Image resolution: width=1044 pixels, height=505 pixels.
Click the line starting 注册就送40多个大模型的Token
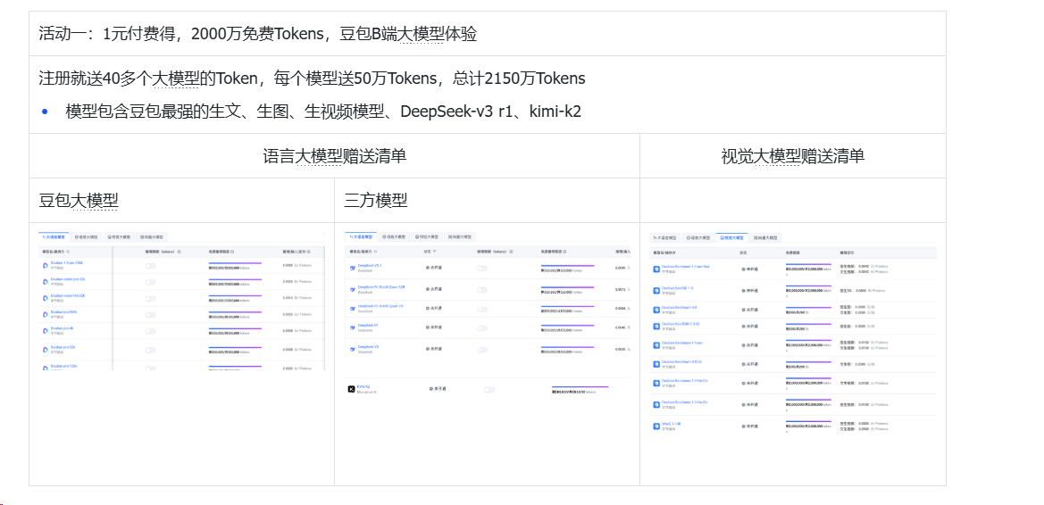pos(313,79)
